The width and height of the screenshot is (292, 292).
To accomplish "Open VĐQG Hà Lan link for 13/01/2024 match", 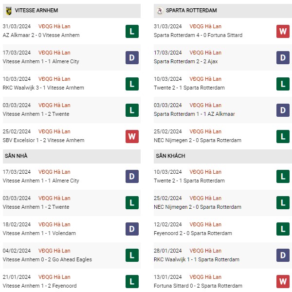I will pyautogui.click(x=205, y=277).
